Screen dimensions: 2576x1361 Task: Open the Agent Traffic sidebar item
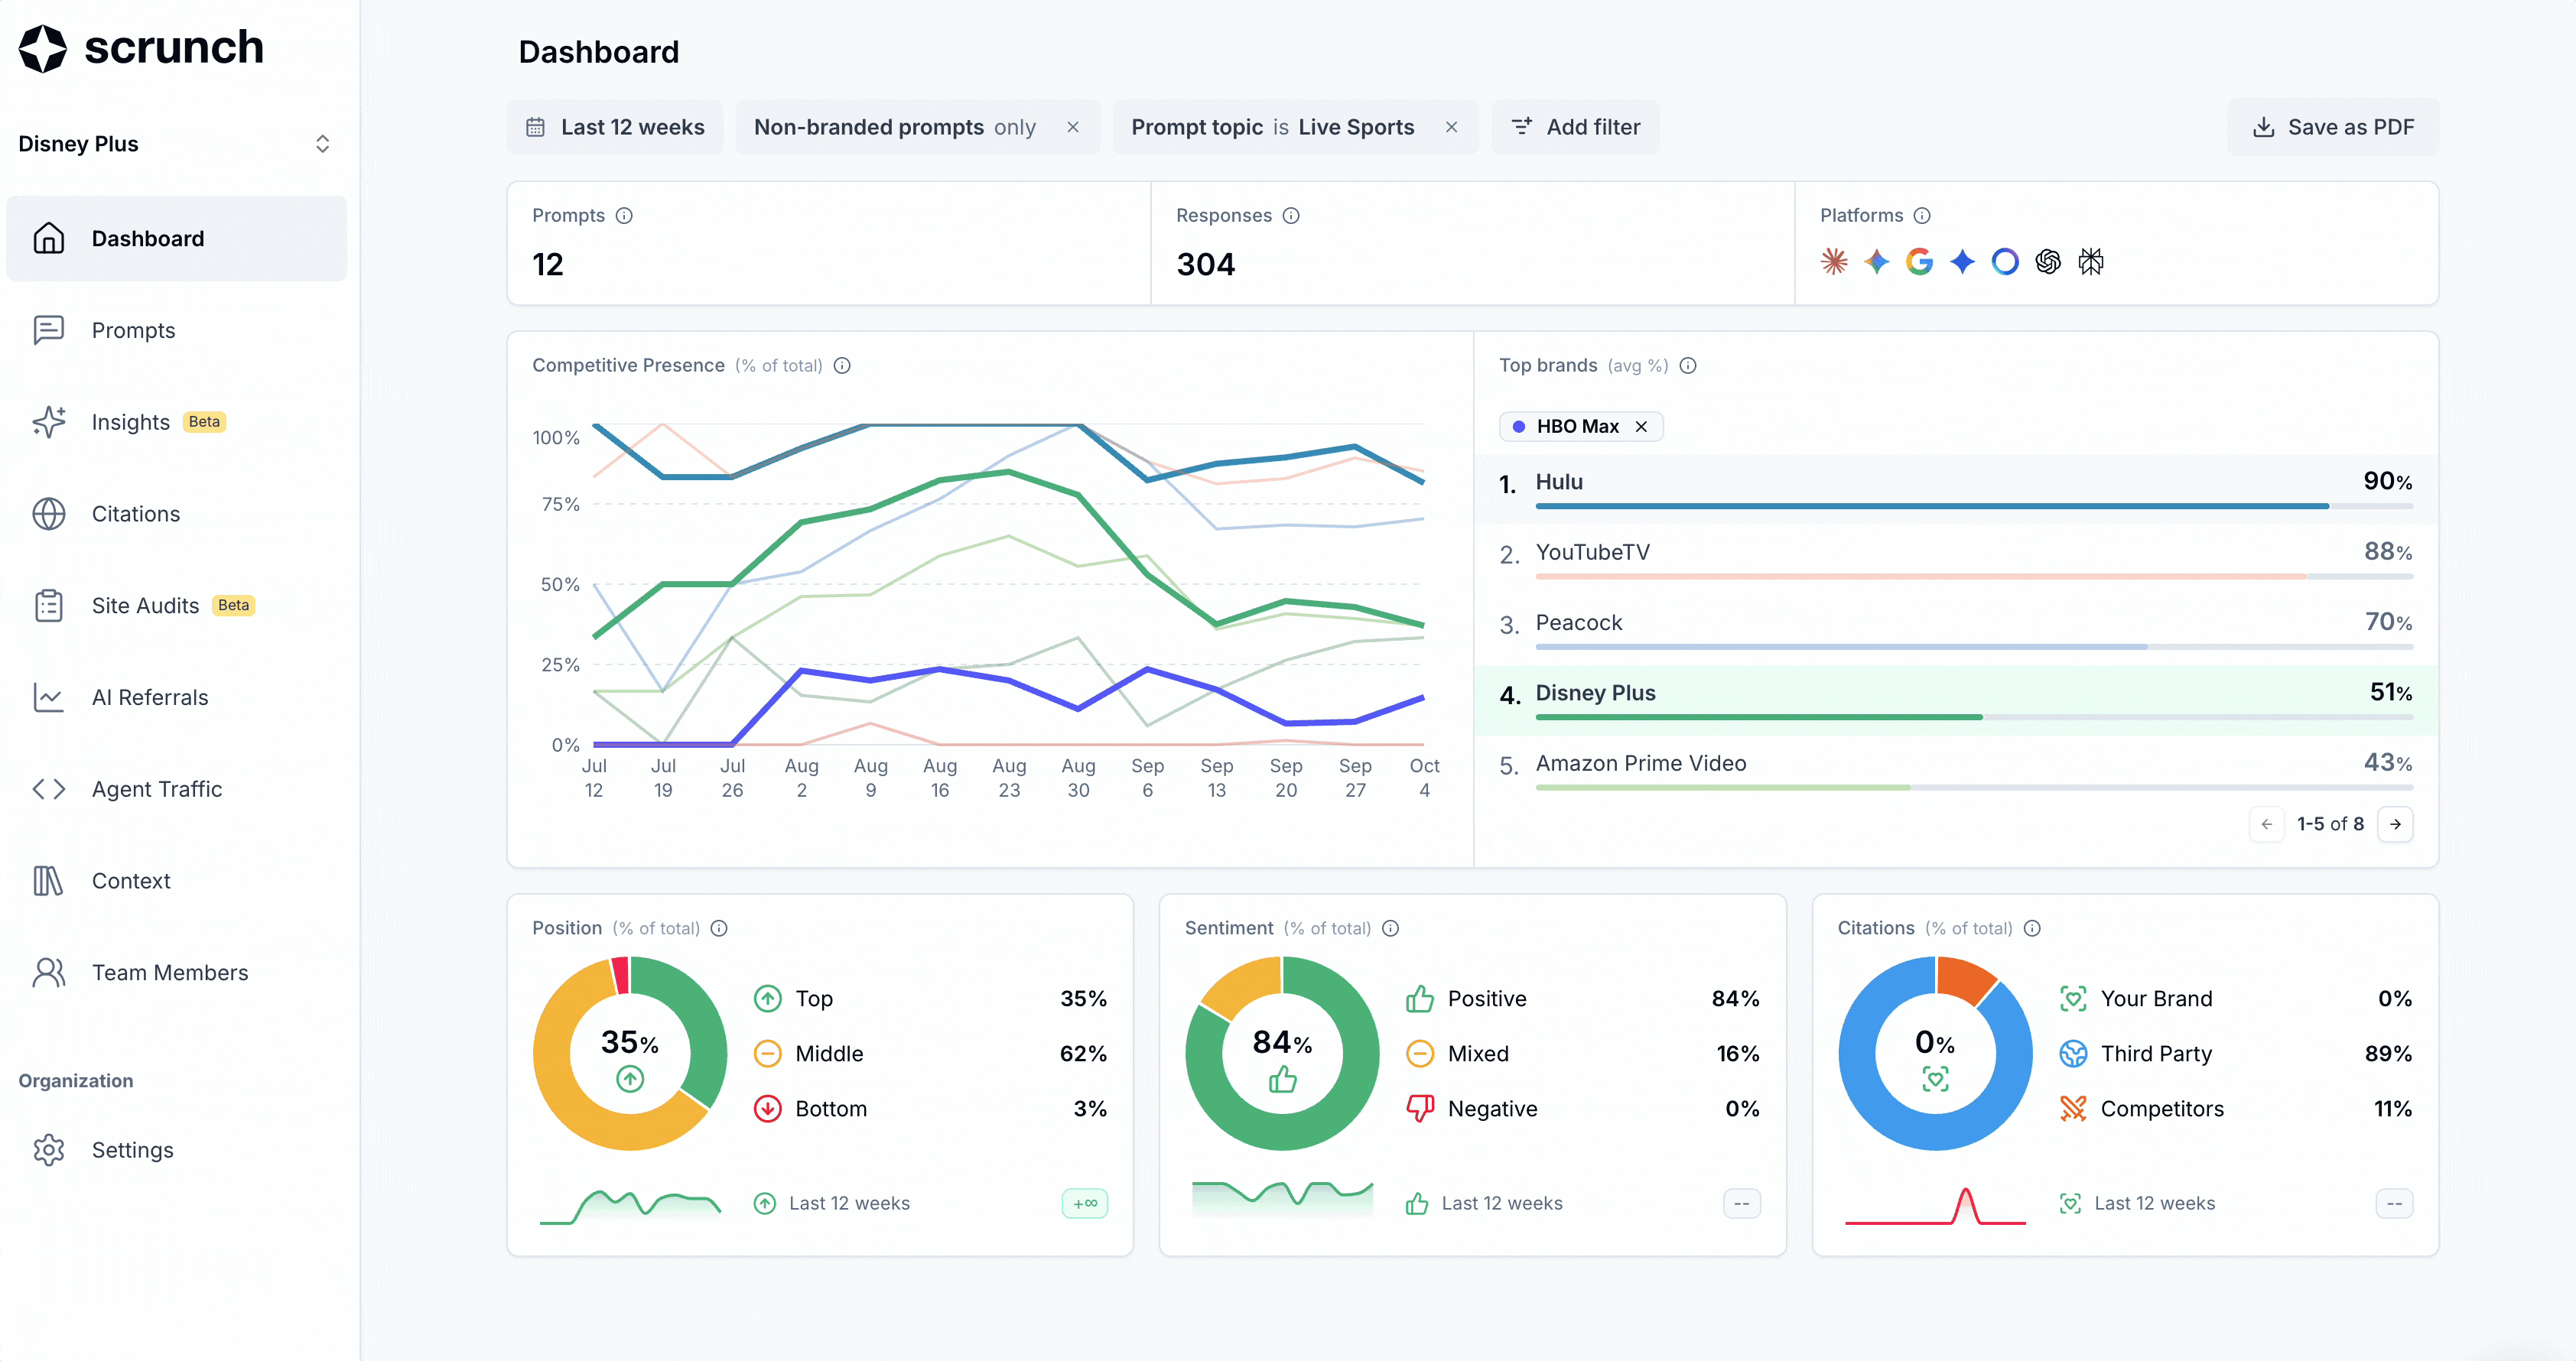tap(157, 789)
